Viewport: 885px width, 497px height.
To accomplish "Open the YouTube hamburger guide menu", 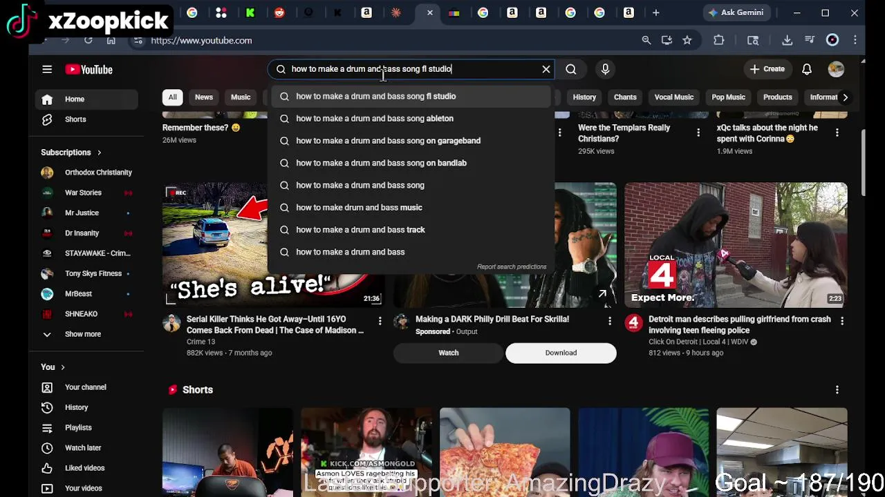I will tap(47, 69).
